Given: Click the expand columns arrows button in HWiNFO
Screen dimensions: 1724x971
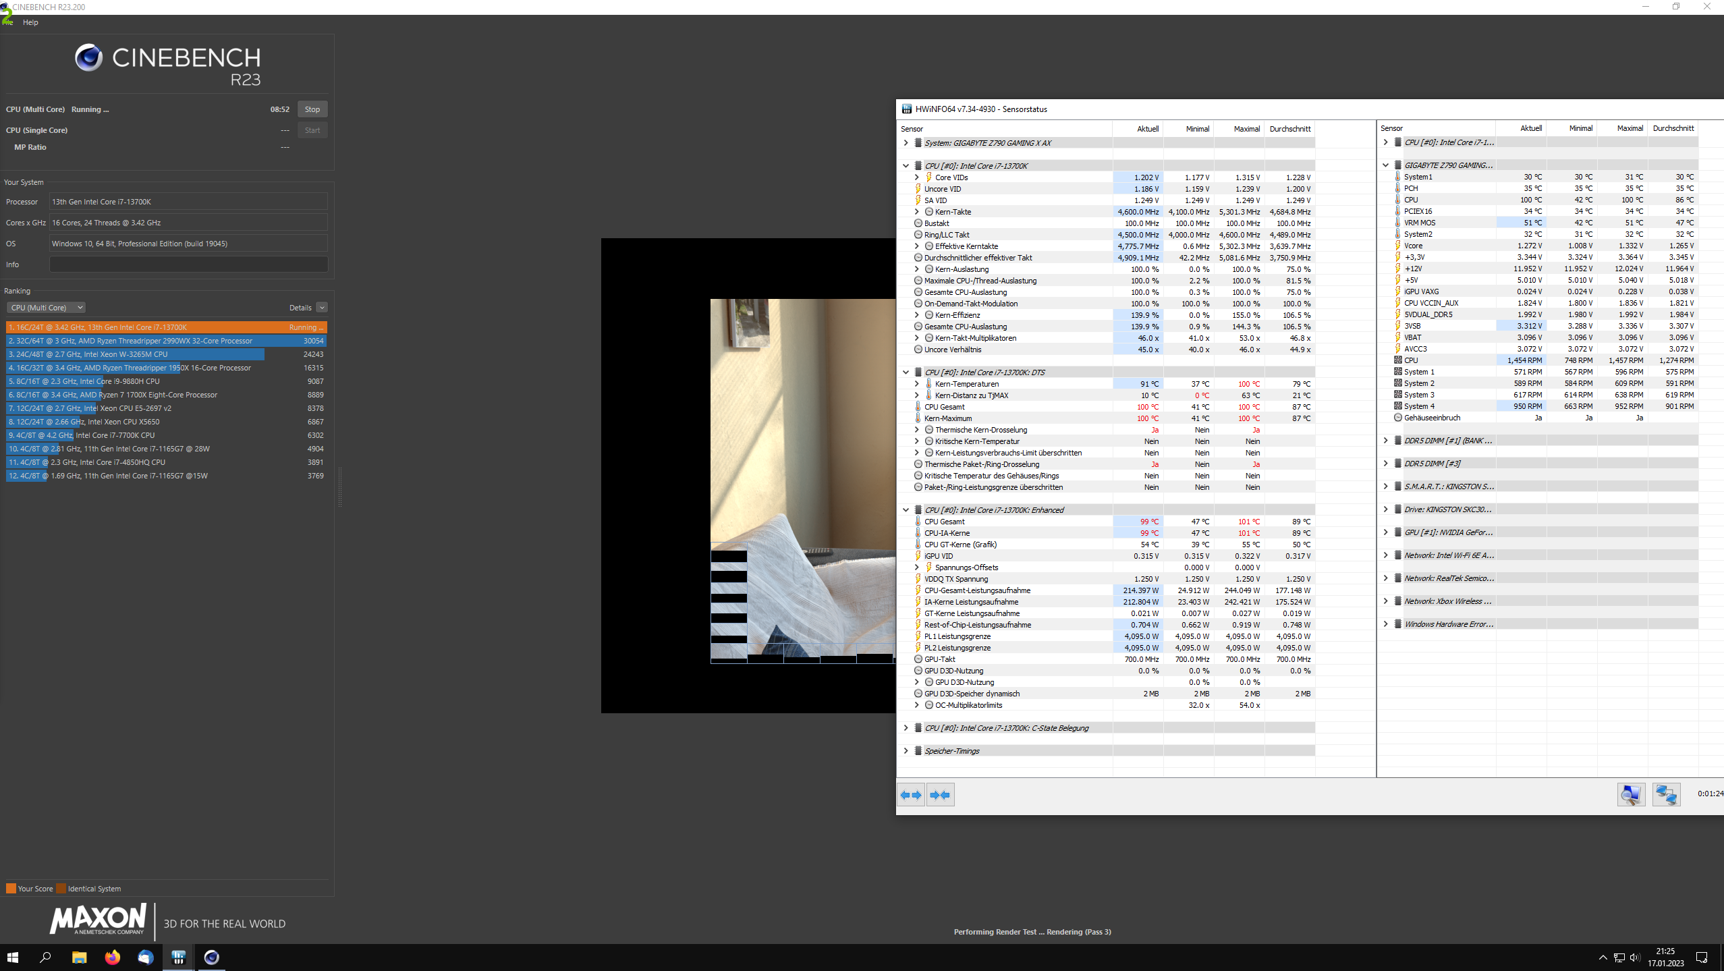Looking at the screenshot, I should 911,795.
